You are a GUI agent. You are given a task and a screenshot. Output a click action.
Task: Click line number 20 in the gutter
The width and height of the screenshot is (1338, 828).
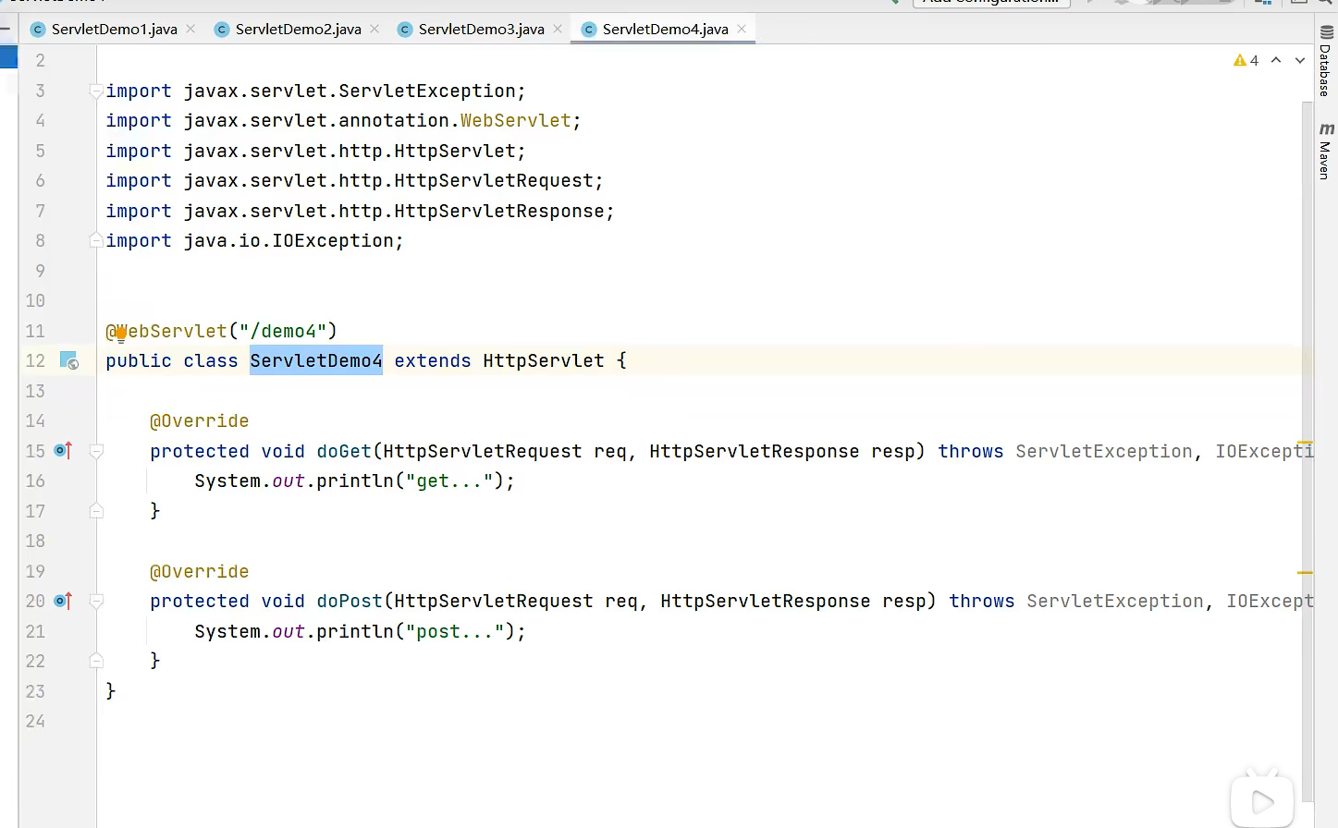point(35,601)
